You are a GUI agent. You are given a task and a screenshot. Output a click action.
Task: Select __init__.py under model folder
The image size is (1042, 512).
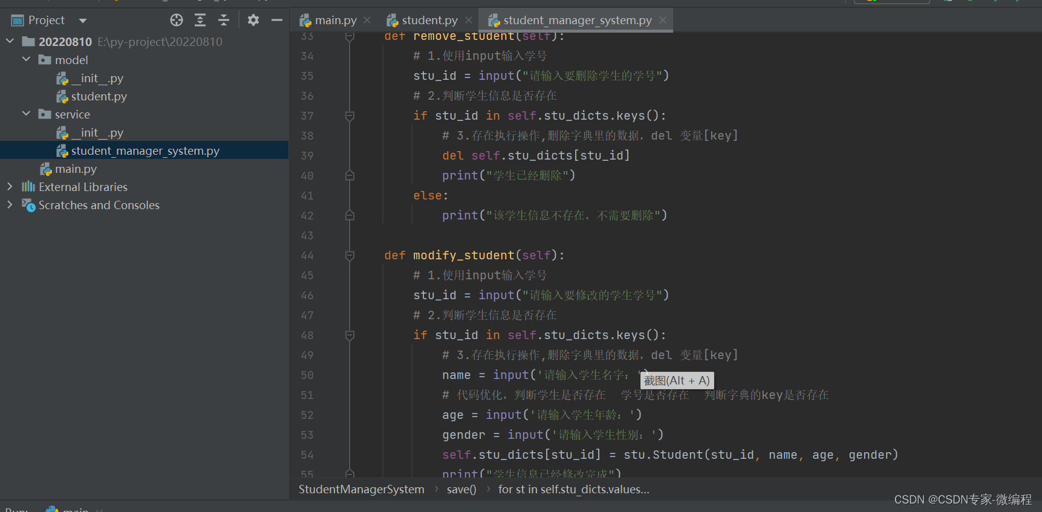[97, 78]
